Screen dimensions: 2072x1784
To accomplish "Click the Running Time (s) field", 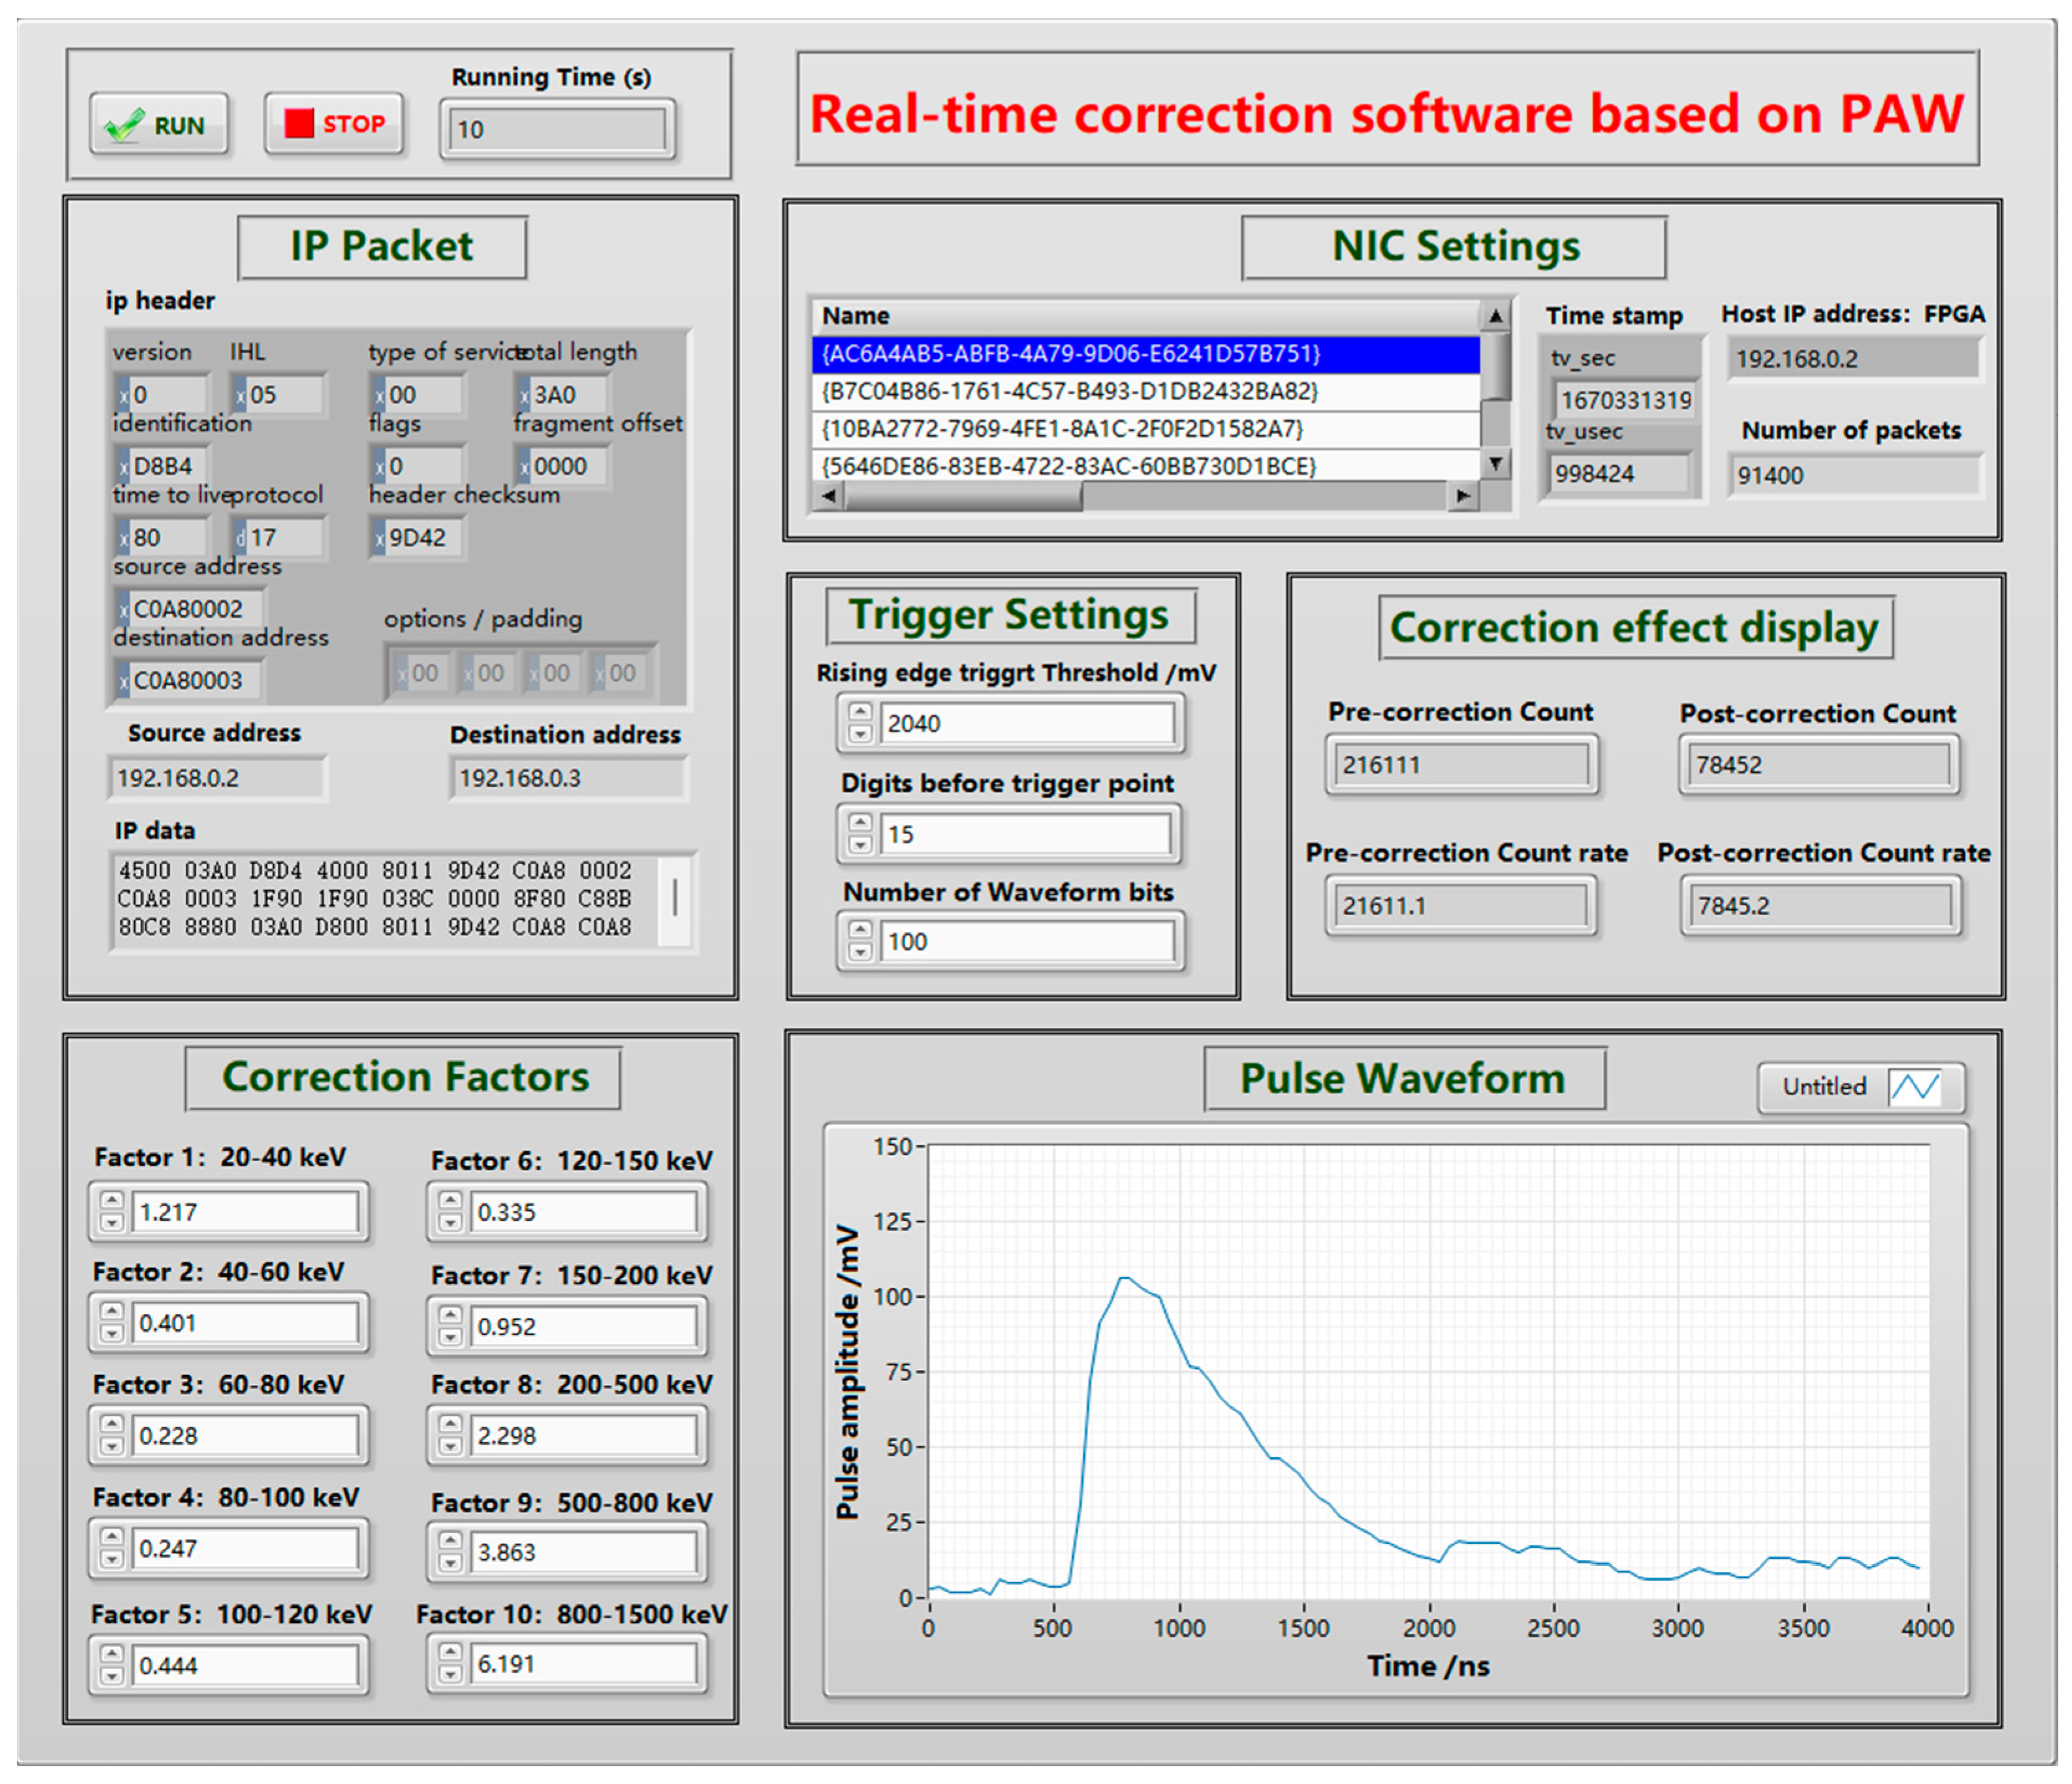I will click(556, 130).
